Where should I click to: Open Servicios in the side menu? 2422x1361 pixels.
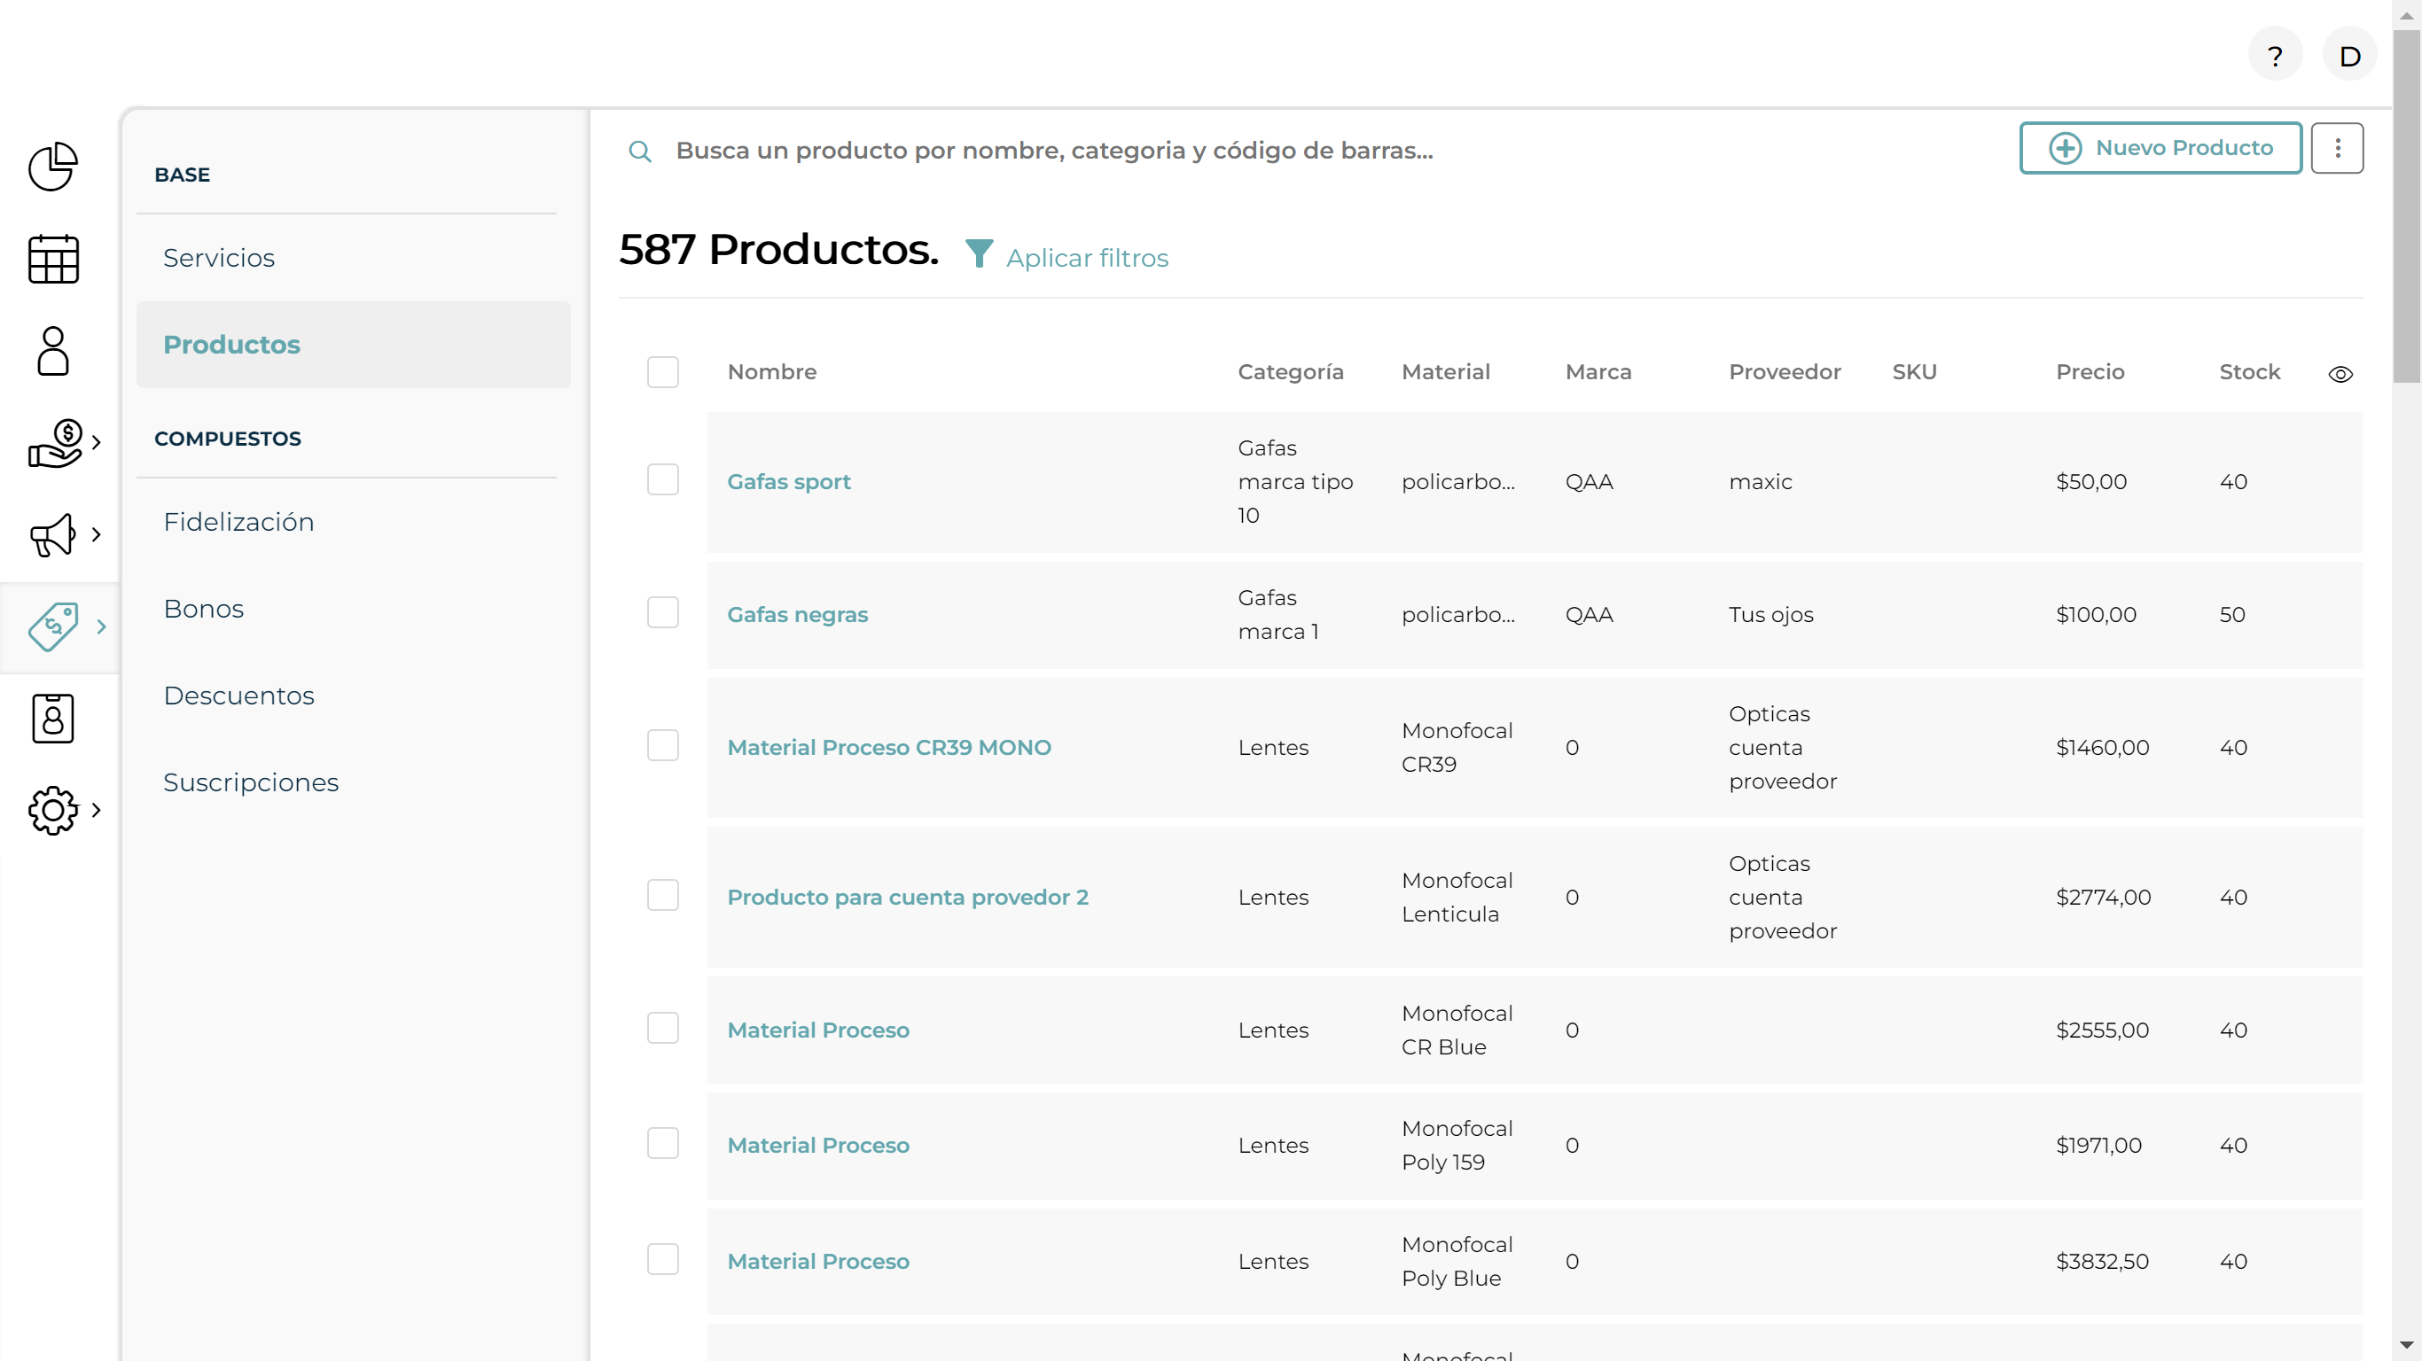[219, 258]
